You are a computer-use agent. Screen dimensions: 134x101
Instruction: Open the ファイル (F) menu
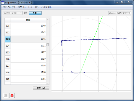(x=9, y=7)
